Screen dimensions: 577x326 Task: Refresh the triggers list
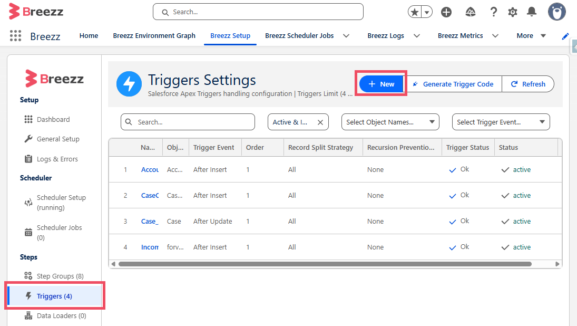528,84
